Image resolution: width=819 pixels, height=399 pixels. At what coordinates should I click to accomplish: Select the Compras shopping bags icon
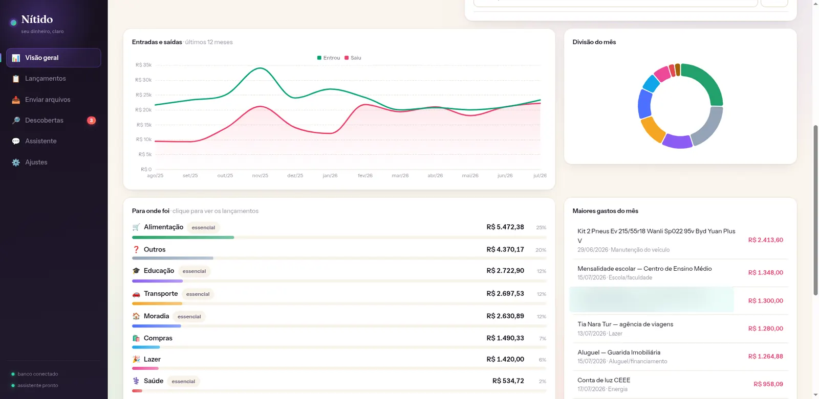pos(136,338)
